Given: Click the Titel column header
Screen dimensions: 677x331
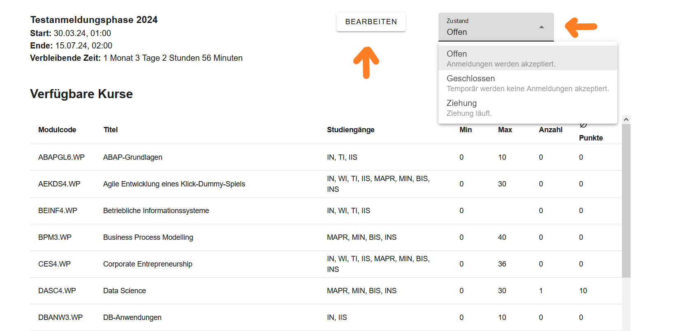Looking at the screenshot, I should point(110,130).
